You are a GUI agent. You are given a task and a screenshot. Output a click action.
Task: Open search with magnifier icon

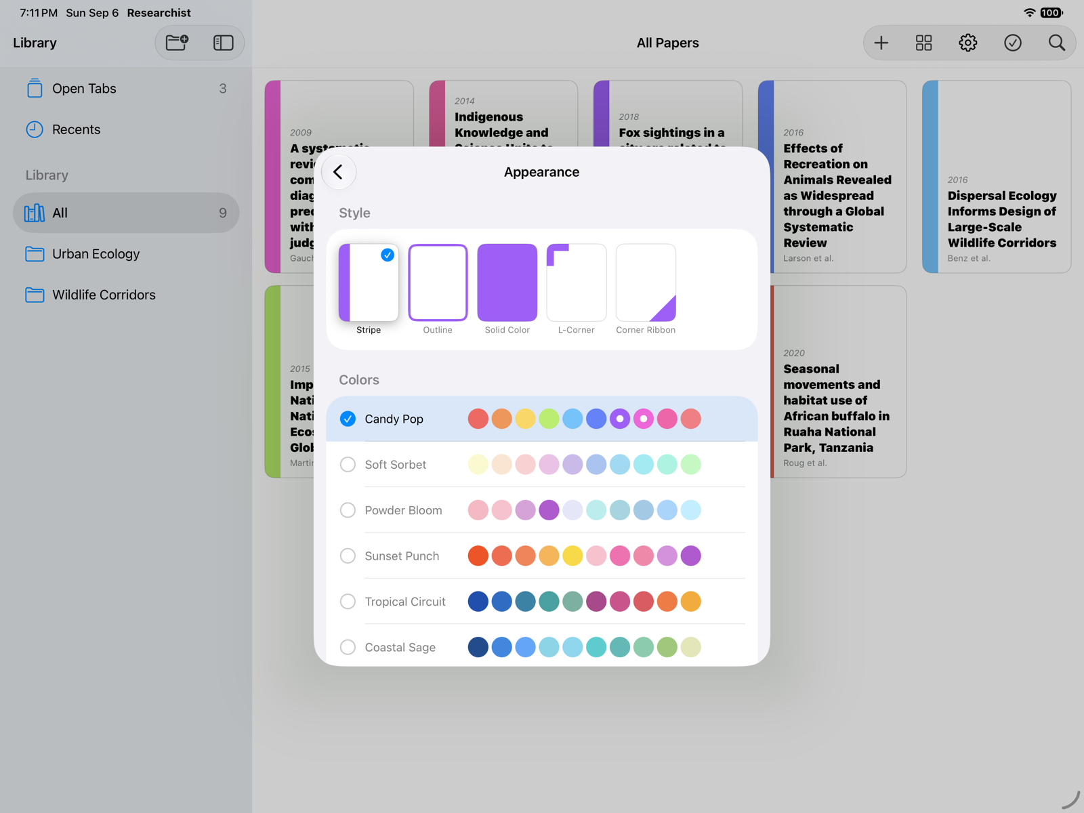point(1056,43)
